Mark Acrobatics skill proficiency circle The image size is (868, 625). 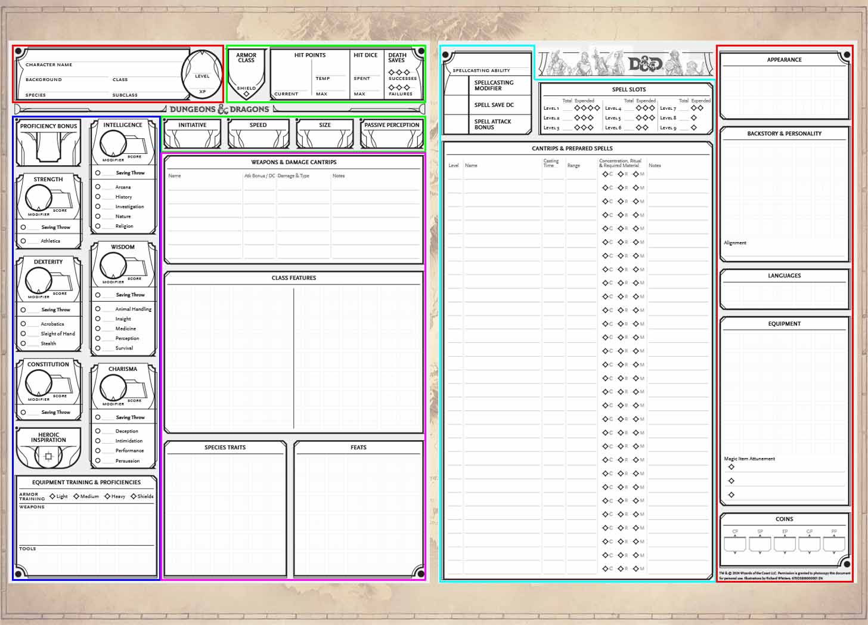pyautogui.click(x=23, y=324)
